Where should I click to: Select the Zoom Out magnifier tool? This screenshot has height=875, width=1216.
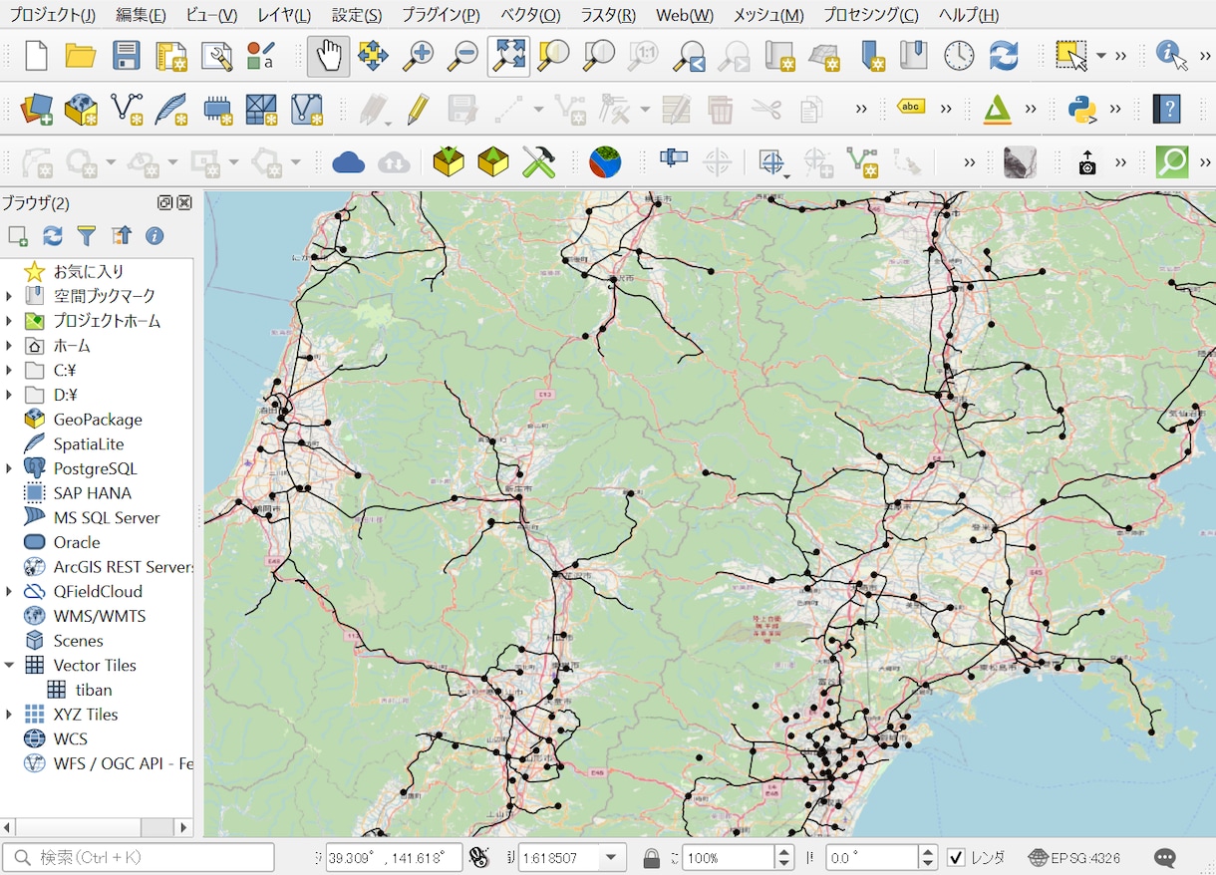461,56
